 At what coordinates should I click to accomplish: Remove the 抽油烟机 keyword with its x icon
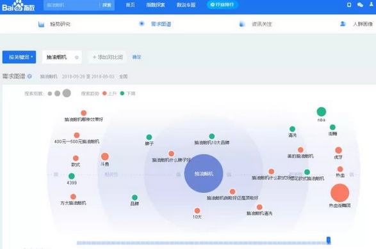(77, 57)
